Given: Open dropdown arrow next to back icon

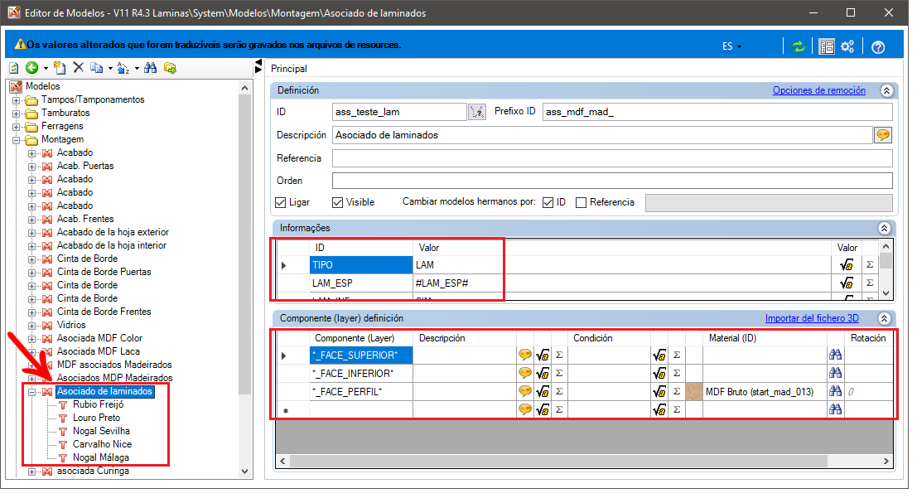Looking at the screenshot, I should pyautogui.click(x=46, y=69).
